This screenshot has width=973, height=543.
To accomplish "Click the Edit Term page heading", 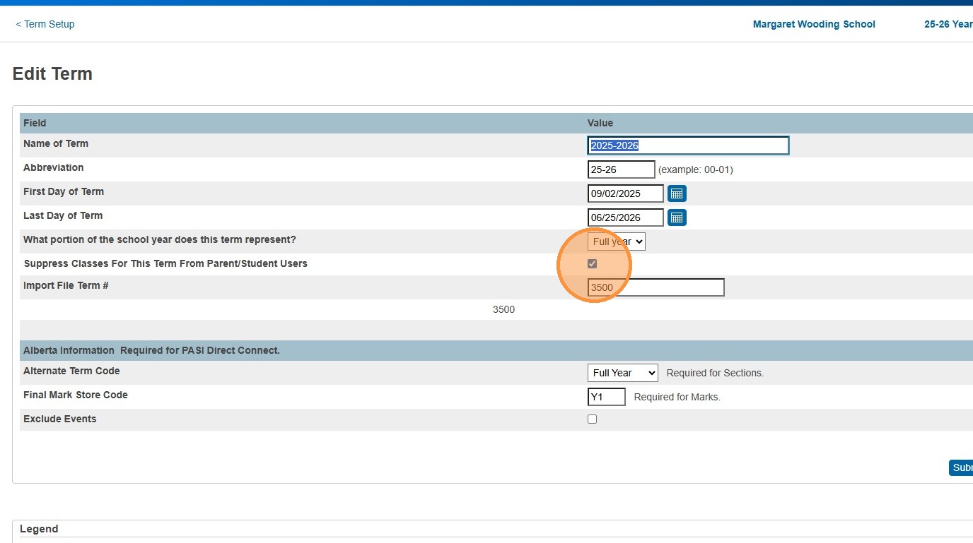I will click(52, 74).
